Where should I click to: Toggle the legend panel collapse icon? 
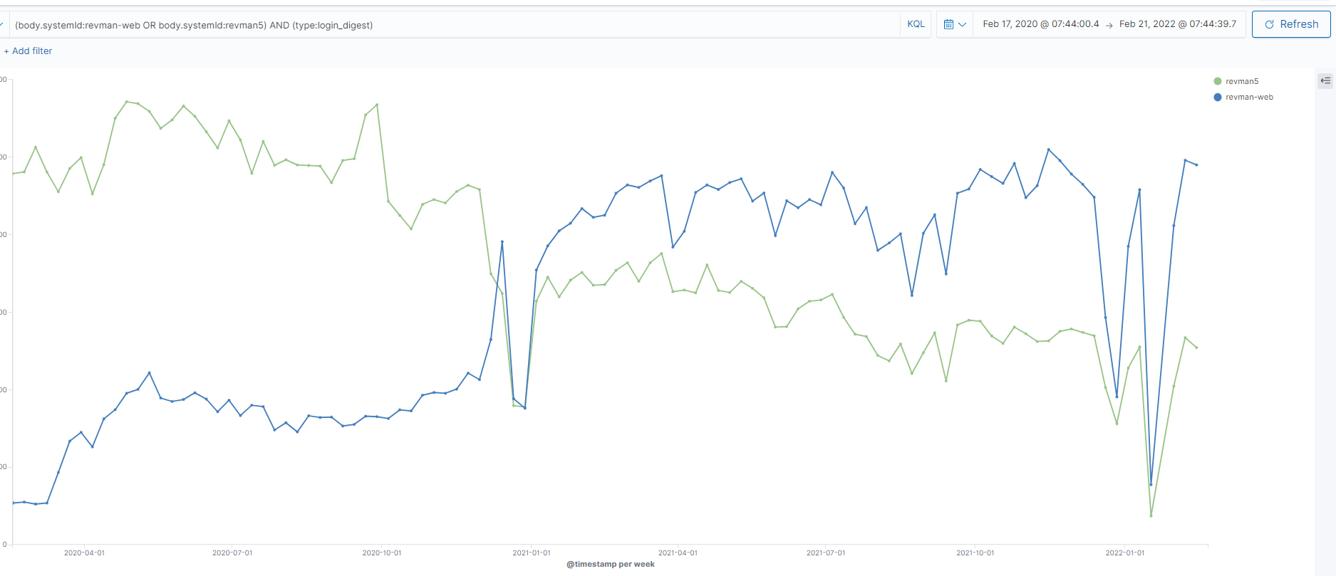tap(1325, 81)
